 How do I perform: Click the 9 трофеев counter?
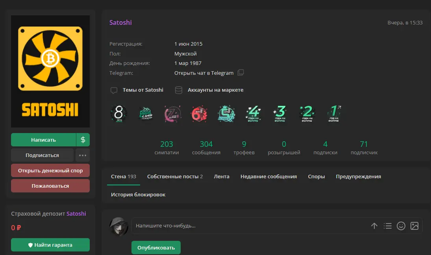pyautogui.click(x=244, y=148)
